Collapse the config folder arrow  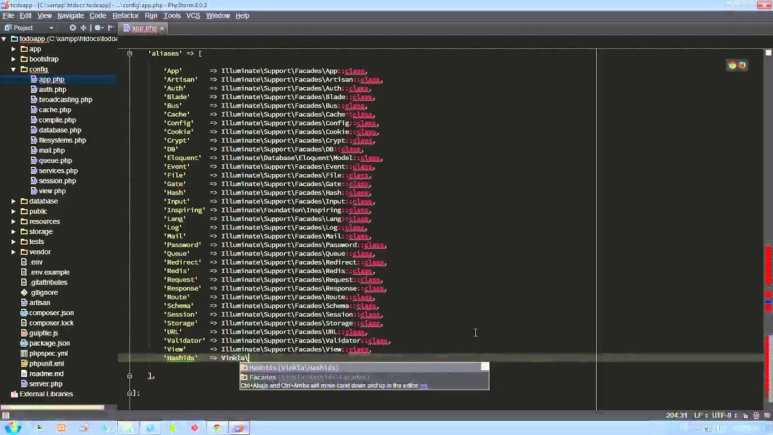pyautogui.click(x=13, y=69)
